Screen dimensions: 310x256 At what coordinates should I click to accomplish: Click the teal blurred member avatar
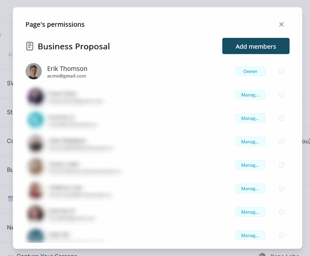tap(35, 120)
